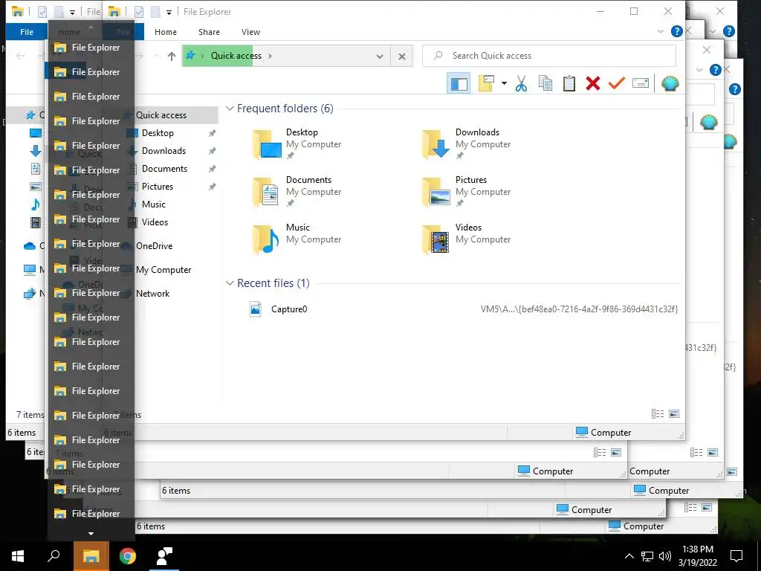Select Quick access in navigation pane
The width and height of the screenshot is (761, 571).
(161, 115)
